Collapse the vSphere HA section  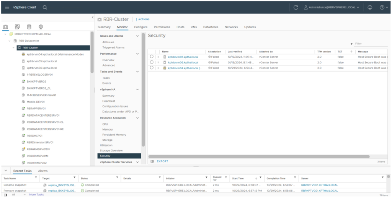tap(138, 90)
